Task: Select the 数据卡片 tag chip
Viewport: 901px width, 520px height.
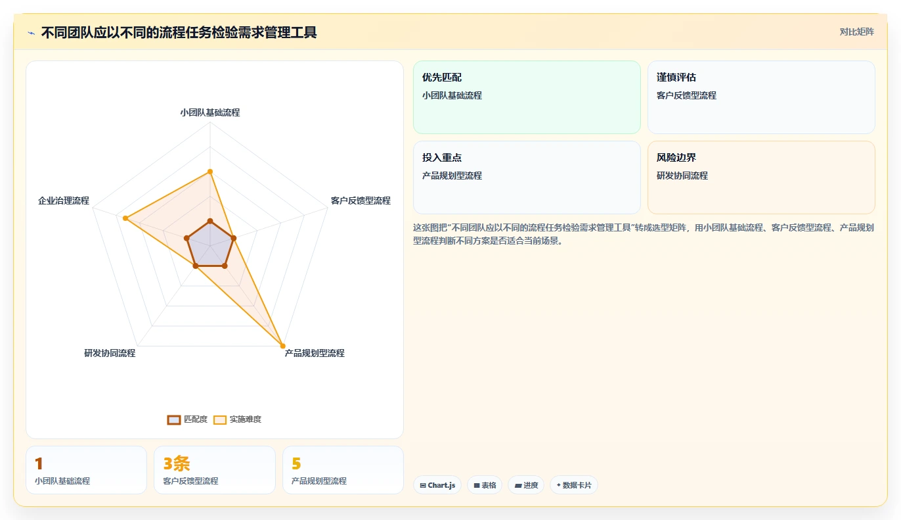Action: tap(574, 485)
